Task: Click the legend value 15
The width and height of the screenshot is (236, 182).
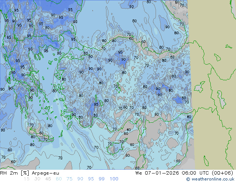Action: click(26, 179)
